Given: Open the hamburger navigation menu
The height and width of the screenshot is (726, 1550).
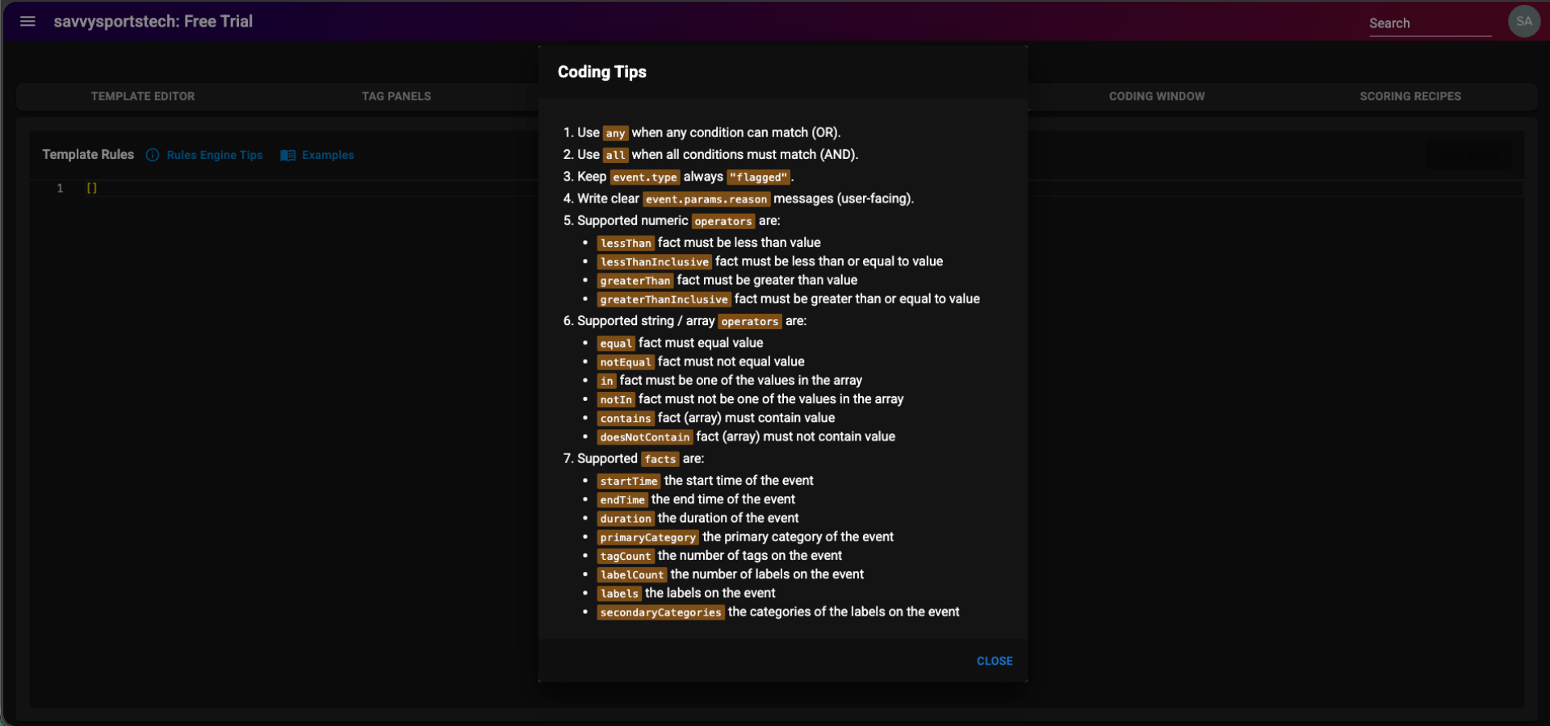Looking at the screenshot, I should [x=27, y=22].
